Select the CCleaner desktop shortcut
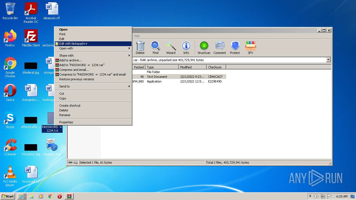Viewport: 356px width, 200px height. click(x=10, y=147)
